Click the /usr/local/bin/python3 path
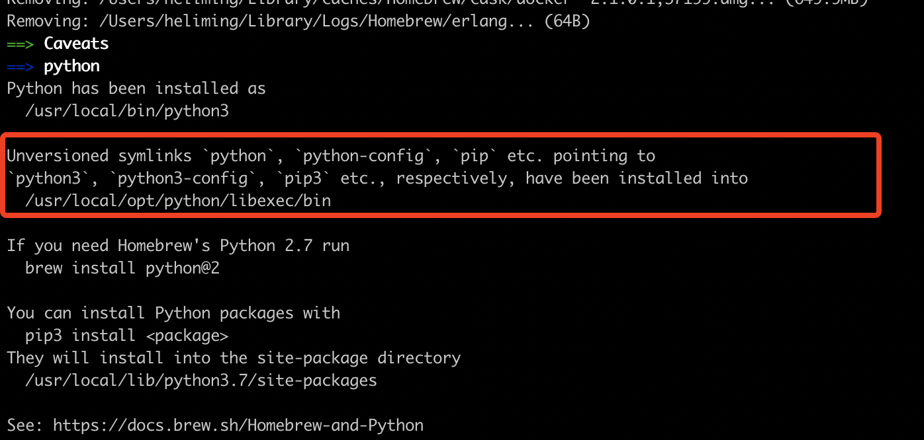 pos(126,111)
